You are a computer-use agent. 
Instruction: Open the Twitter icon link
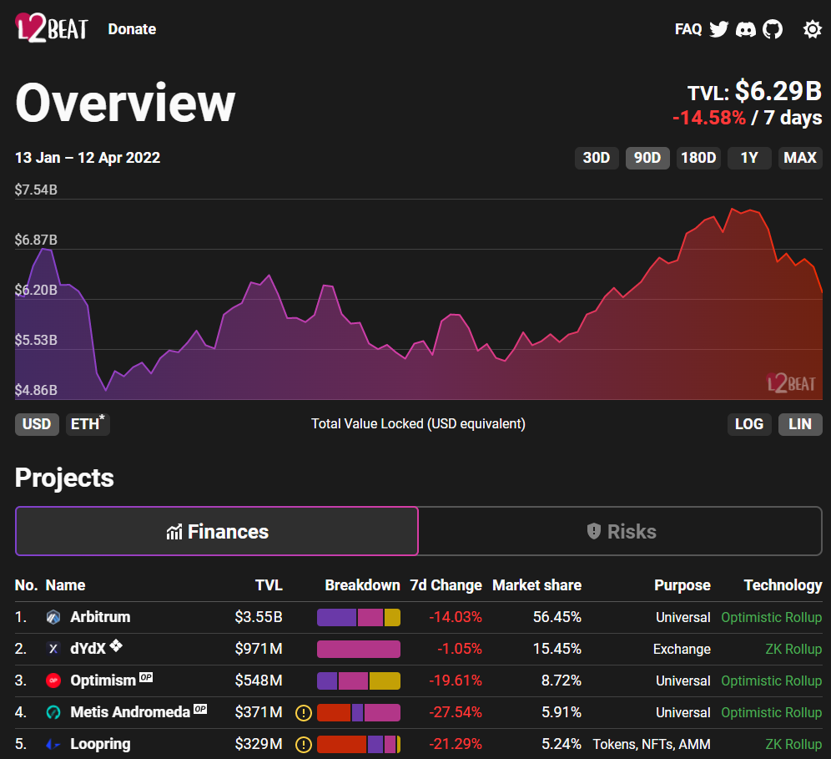coord(718,29)
